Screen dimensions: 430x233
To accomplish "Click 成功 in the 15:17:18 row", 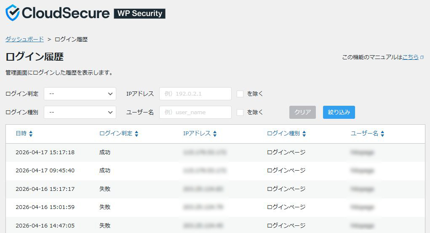I will pyautogui.click(x=105, y=153).
